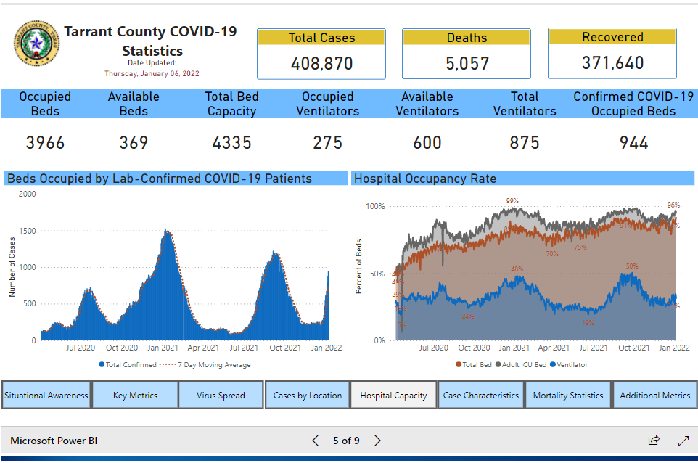Select the Recovered card
The width and height of the screenshot is (698, 463).
(x=612, y=54)
